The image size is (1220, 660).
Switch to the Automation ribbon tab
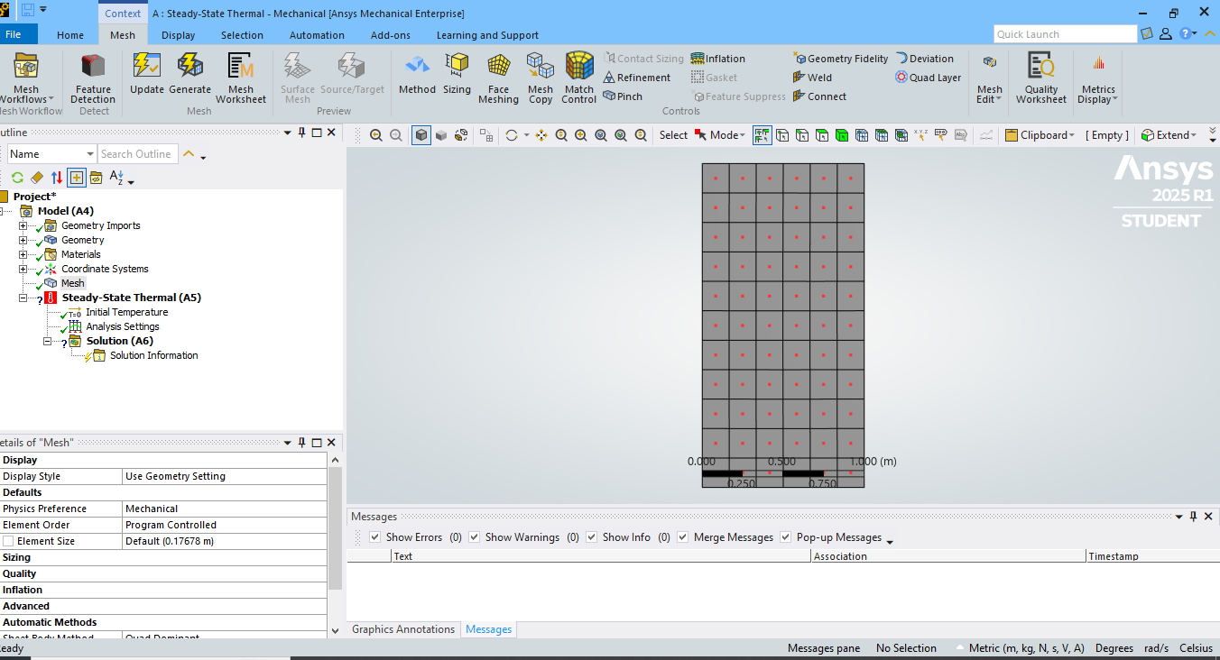[317, 35]
